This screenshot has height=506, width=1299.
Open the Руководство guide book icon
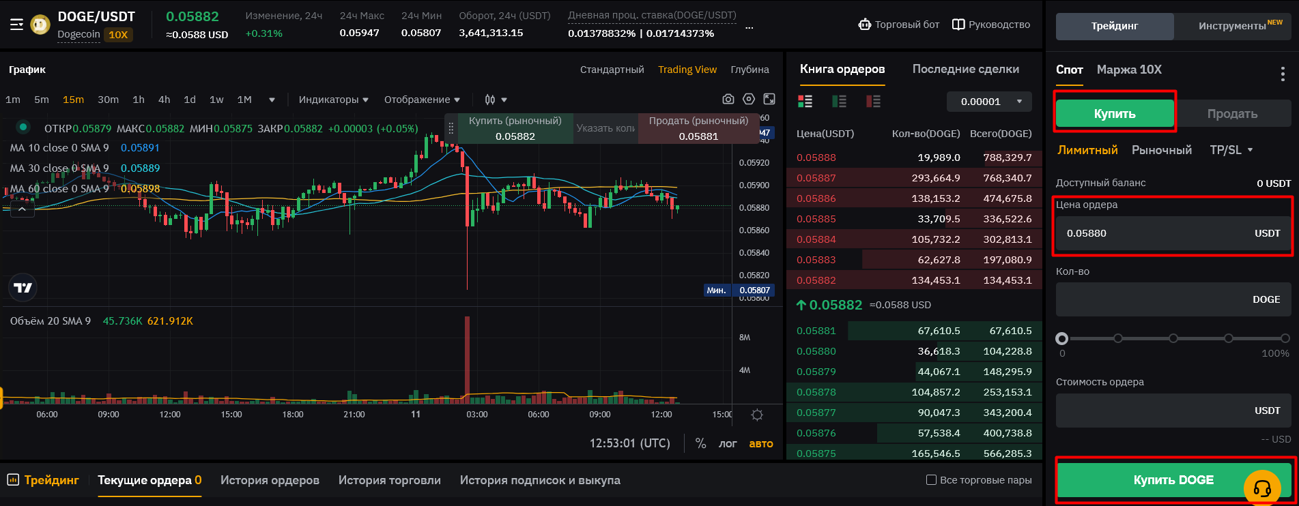point(958,25)
